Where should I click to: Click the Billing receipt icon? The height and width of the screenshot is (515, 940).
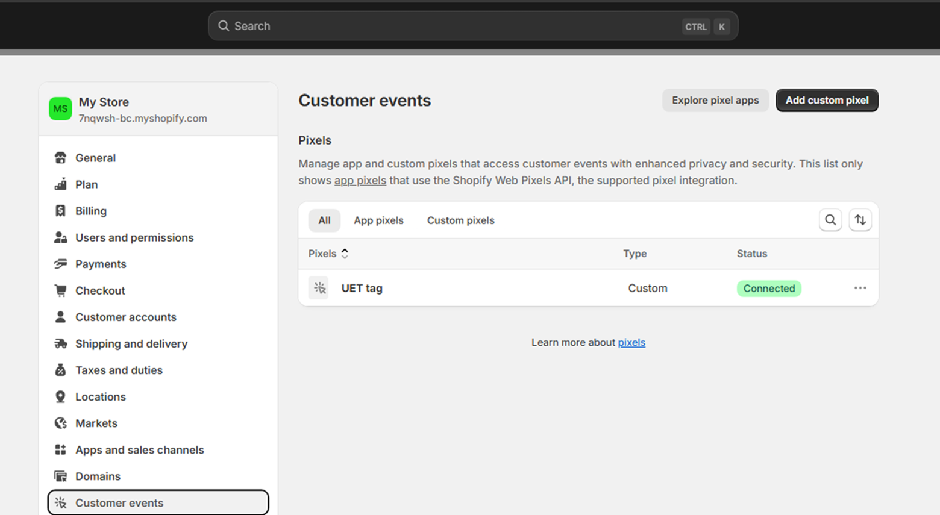[x=60, y=211]
